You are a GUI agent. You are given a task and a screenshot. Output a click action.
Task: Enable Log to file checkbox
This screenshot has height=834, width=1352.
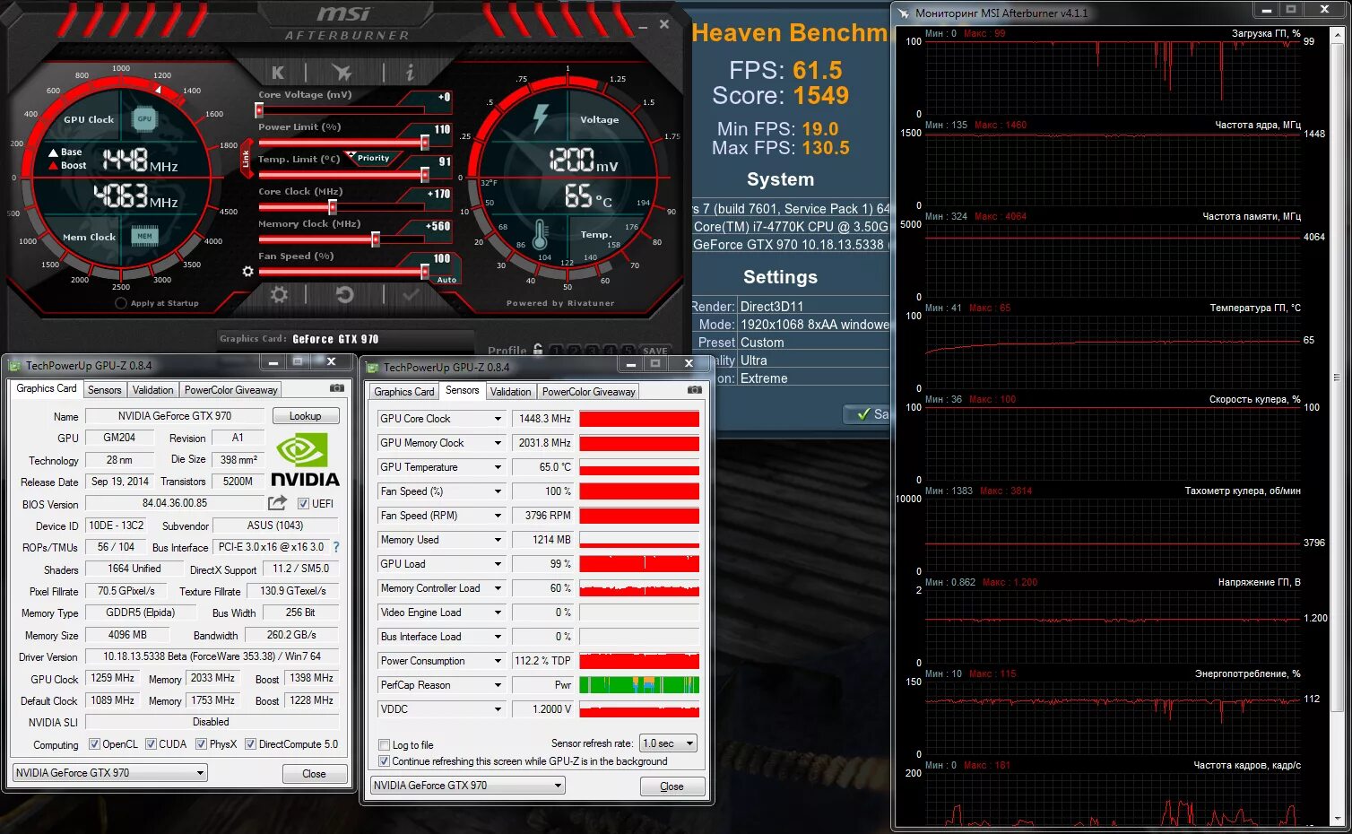384,745
